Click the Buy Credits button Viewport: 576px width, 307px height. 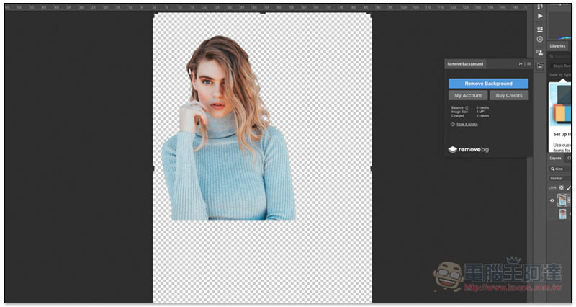click(509, 95)
